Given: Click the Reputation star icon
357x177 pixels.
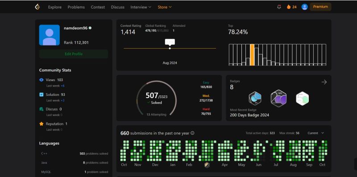Looking at the screenshot, I should [42, 124].
